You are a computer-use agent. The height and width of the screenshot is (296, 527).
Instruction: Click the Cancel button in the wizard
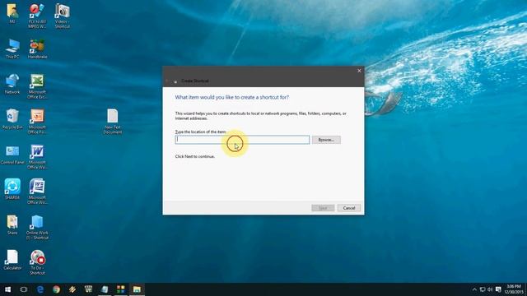(349, 208)
